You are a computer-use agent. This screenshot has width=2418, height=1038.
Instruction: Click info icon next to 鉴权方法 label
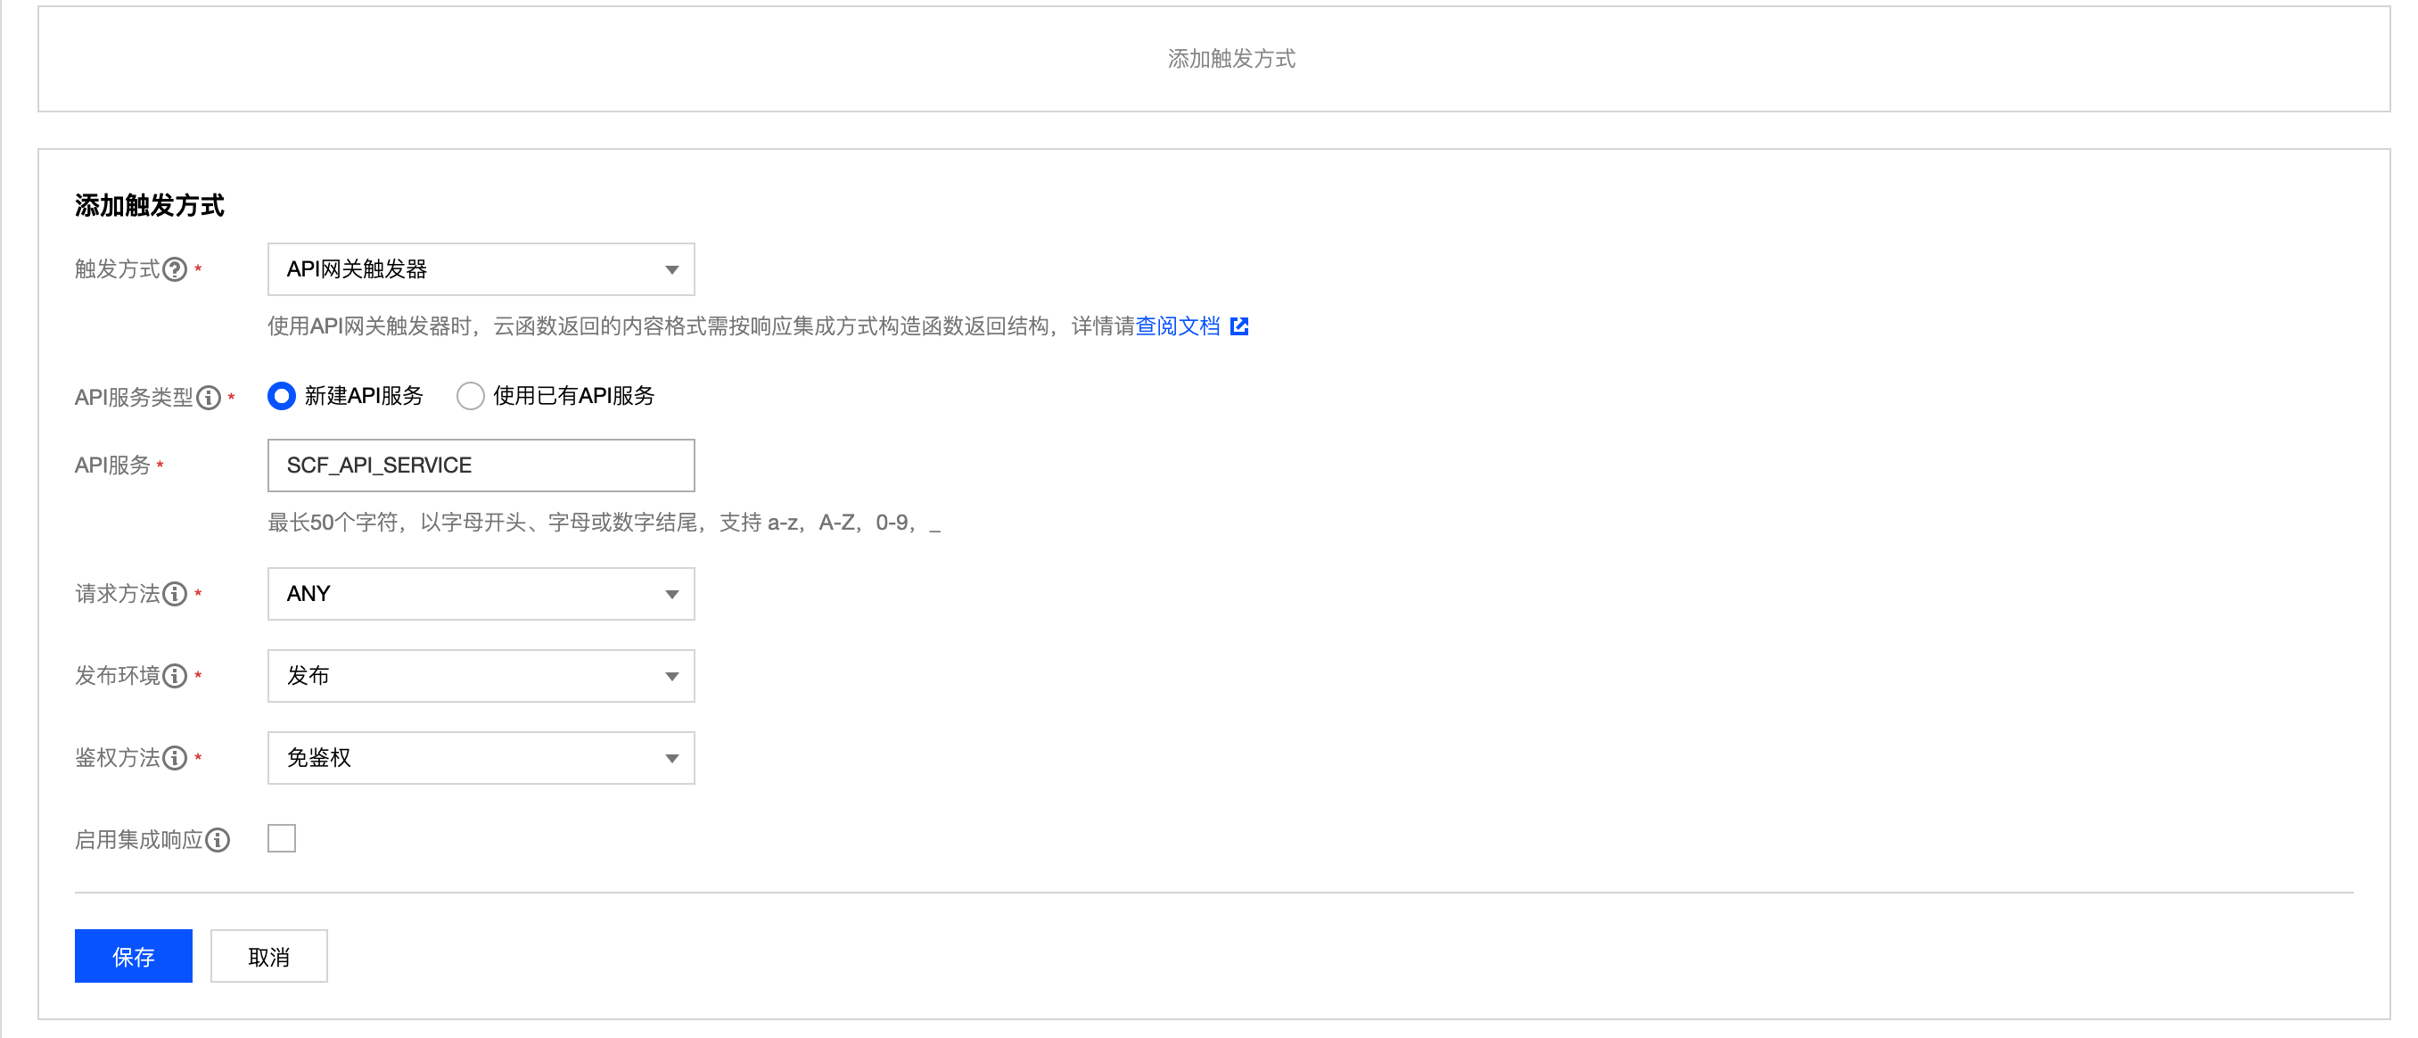[x=175, y=758]
